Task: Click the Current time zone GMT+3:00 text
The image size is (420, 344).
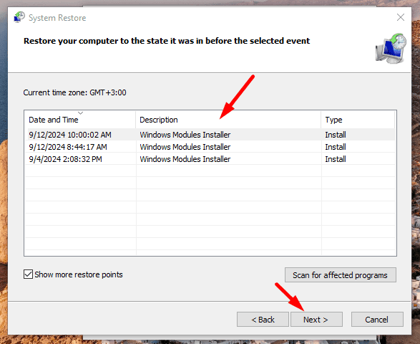Action: (74, 92)
